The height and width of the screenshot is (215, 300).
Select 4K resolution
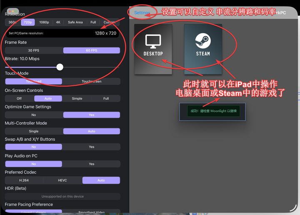(x=58, y=22)
